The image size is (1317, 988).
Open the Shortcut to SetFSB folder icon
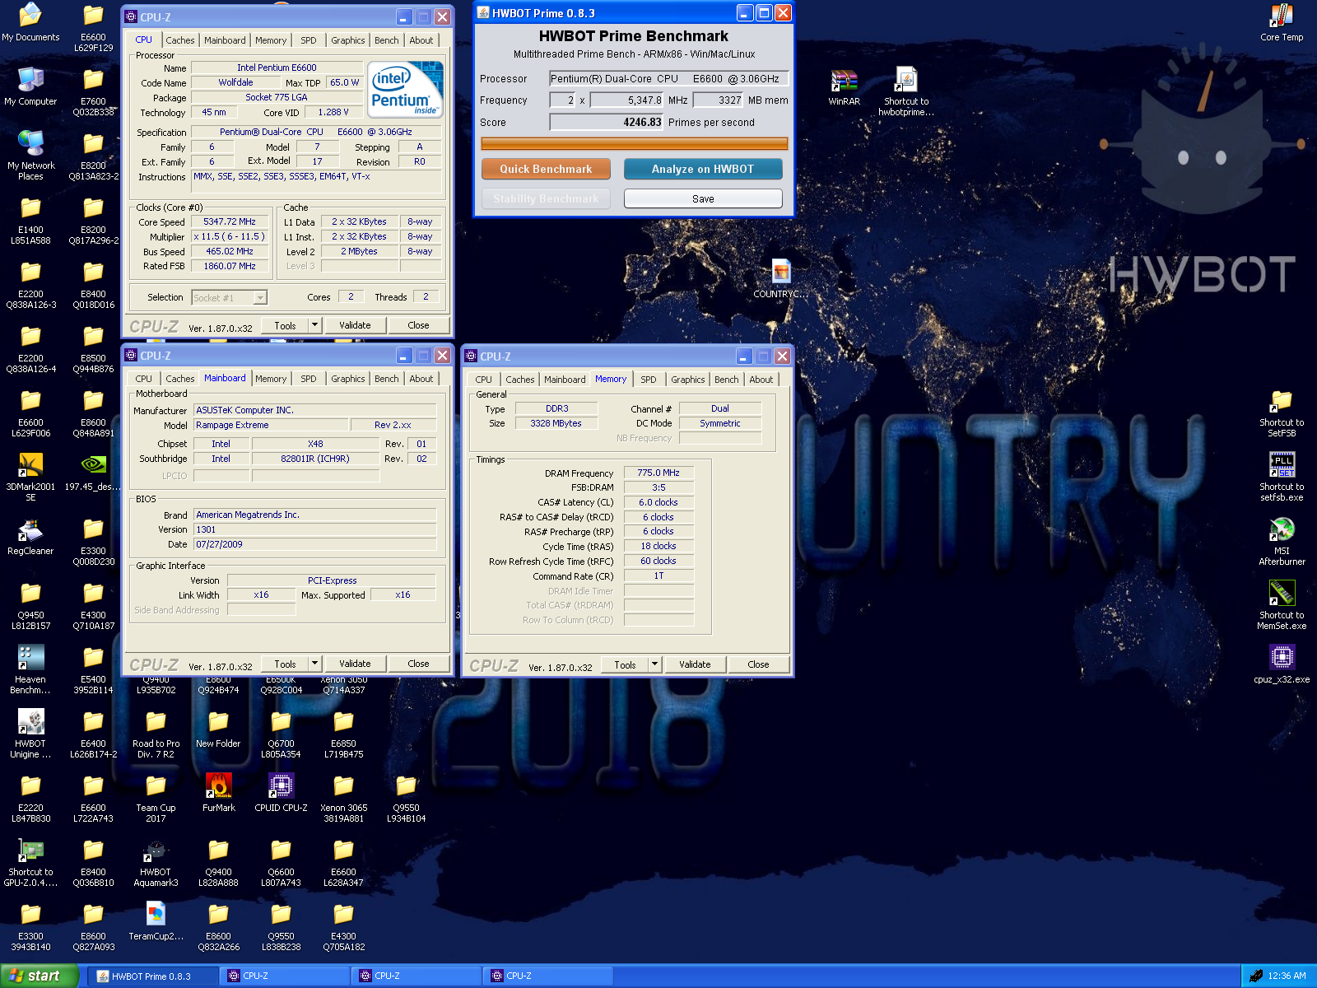1282,401
